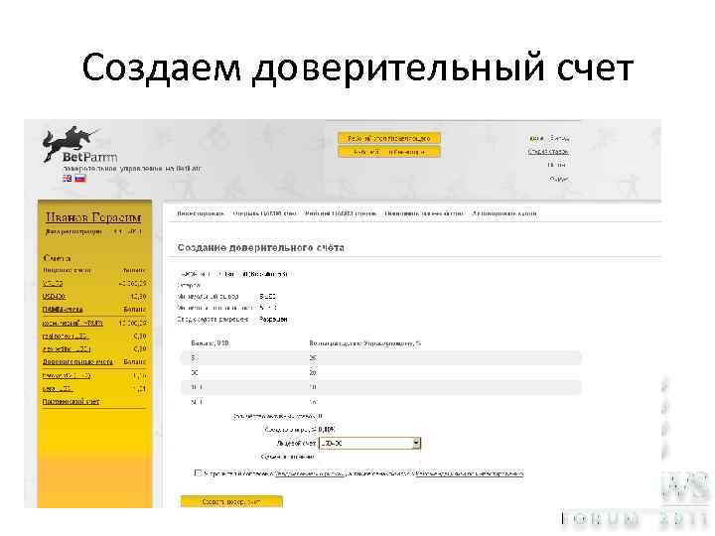
Task: Select the last item in the content menu
Action: point(504,213)
